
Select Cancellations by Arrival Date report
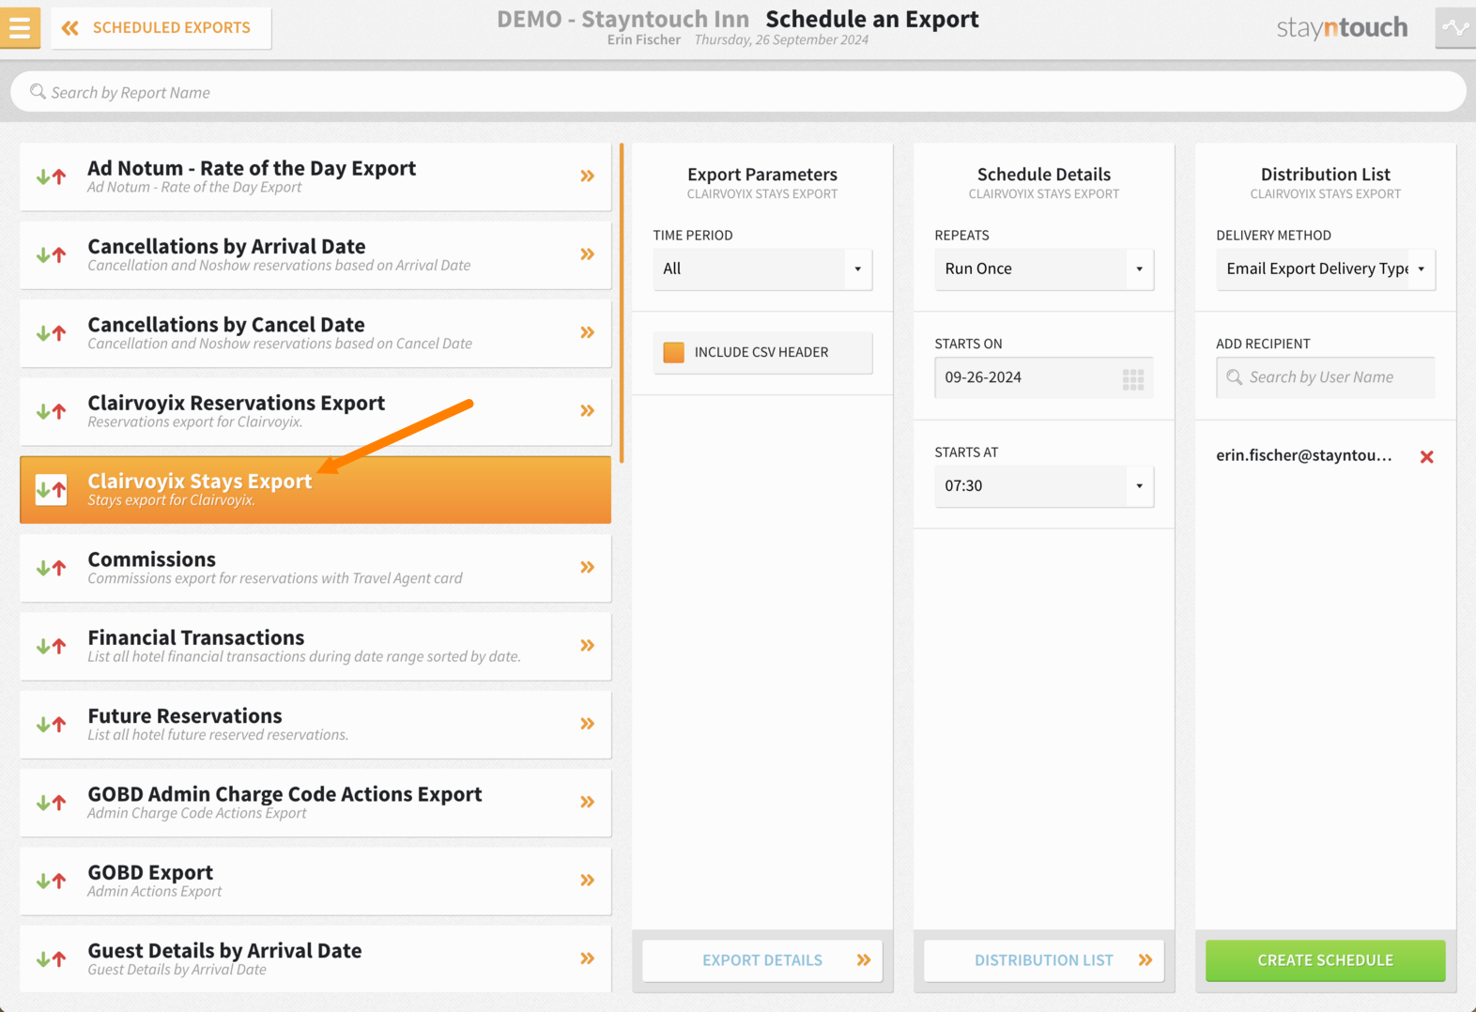315,254
